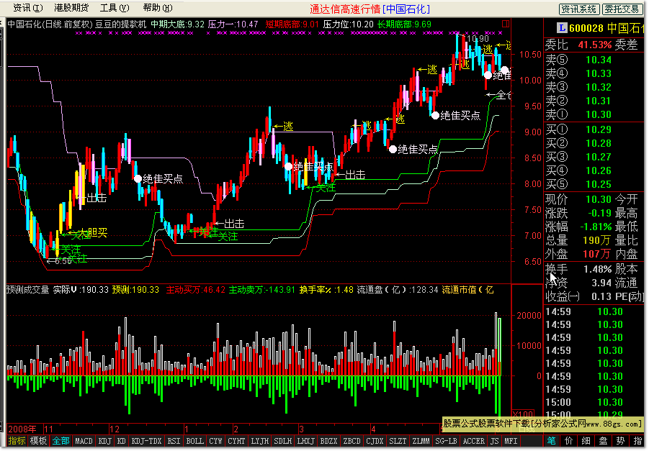
Task: Select the KDJ indicator tab
Action: tap(104, 441)
